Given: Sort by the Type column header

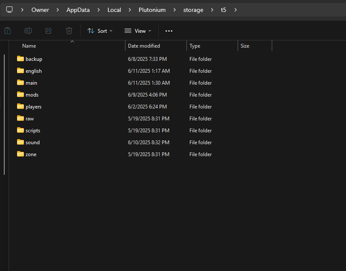Looking at the screenshot, I should pyautogui.click(x=195, y=46).
